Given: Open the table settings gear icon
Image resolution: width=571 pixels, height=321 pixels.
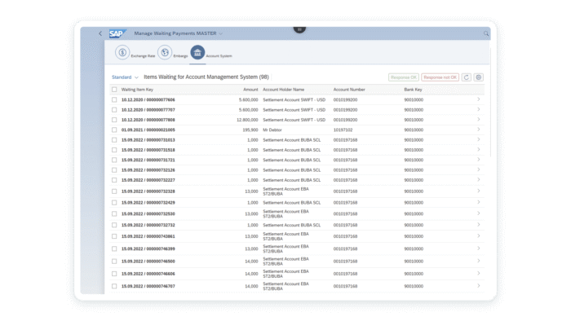Looking at the screenshot, I should [479, 77].
